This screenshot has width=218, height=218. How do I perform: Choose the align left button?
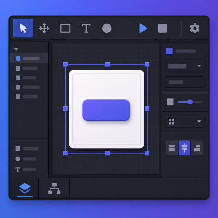coord(172,148)
